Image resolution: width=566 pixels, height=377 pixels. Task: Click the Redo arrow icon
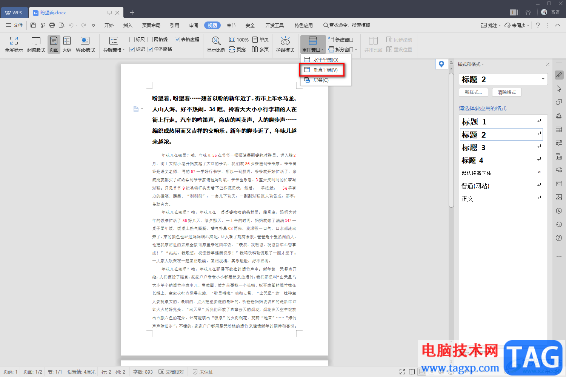83,25
